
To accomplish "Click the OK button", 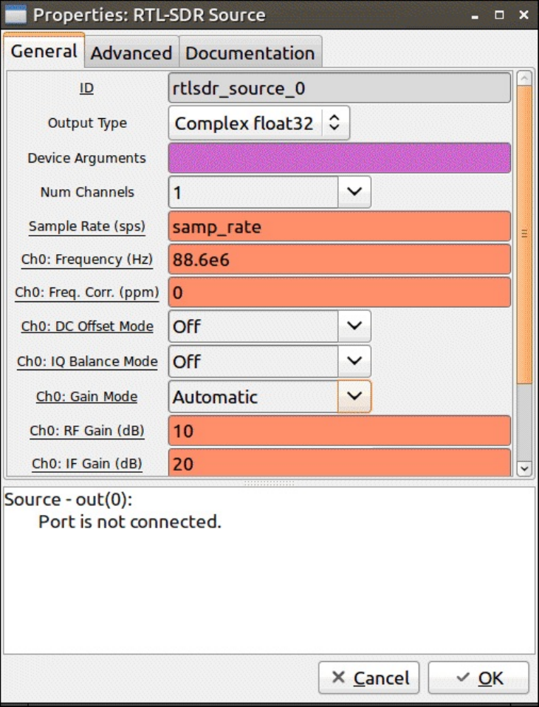I will point(478,677).
